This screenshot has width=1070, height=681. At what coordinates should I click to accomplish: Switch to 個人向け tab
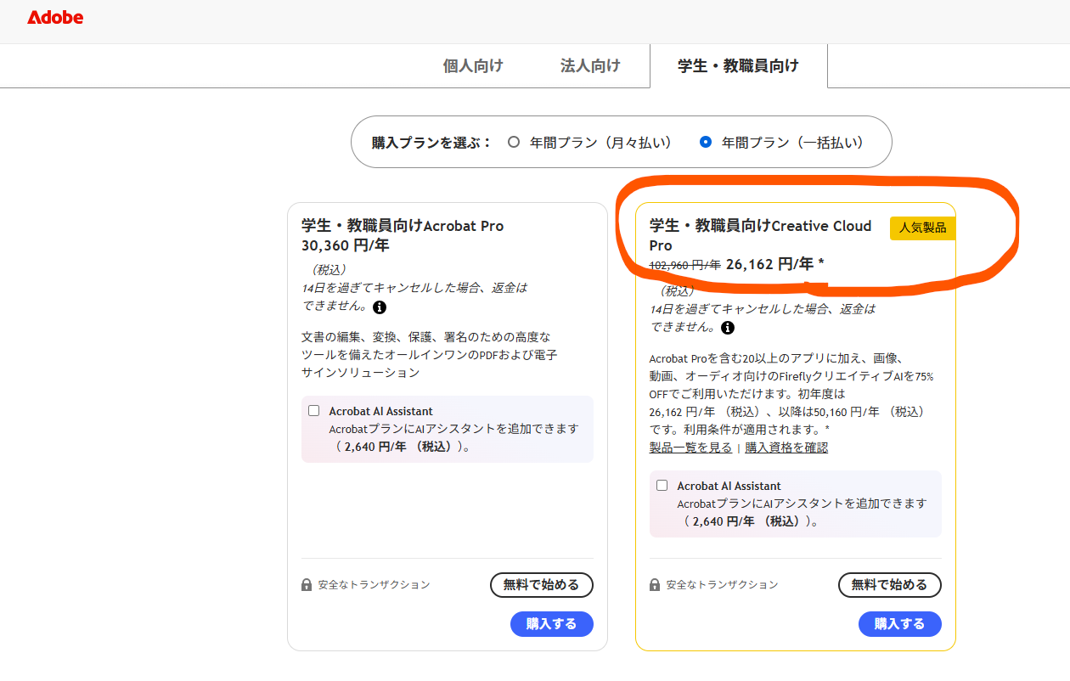point(473,65)
